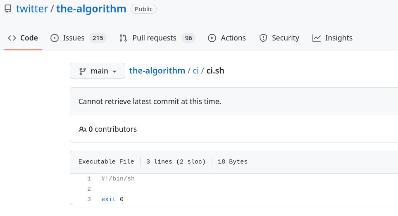Switch to the Code tab

coord(23,38)
